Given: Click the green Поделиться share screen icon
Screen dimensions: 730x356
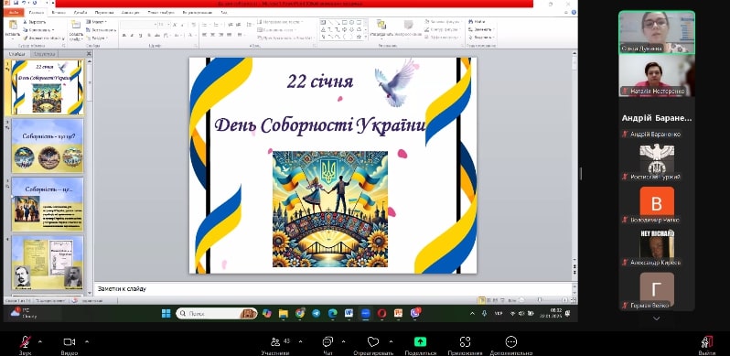Looking at the screenshot, I should pos(421,342).
